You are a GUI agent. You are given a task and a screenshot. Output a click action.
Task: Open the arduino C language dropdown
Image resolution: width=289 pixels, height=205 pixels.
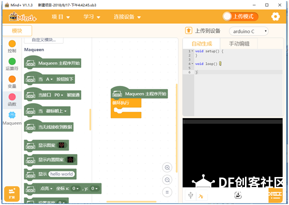[x=249, y=31]
